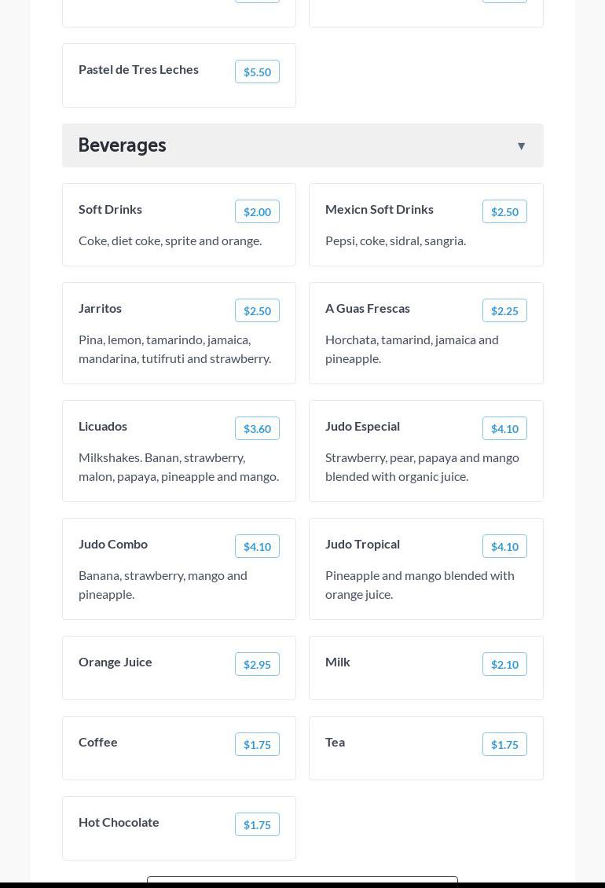
Task: Add Jarritos using its $2.50 button
Action: [x=257, y=310]
